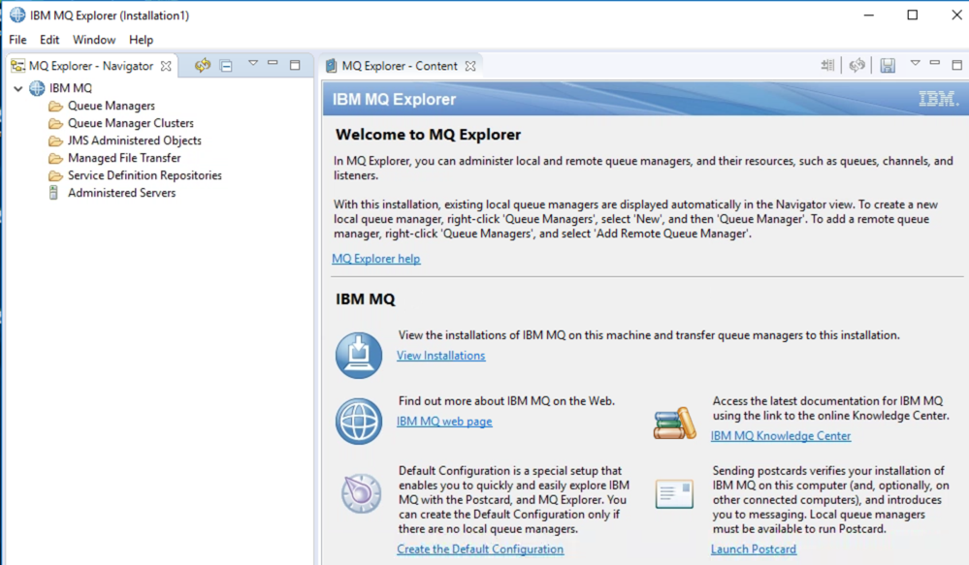Click the save icon in Content toolbar
This screenshot has height=565, width=969.
(888, 65)
